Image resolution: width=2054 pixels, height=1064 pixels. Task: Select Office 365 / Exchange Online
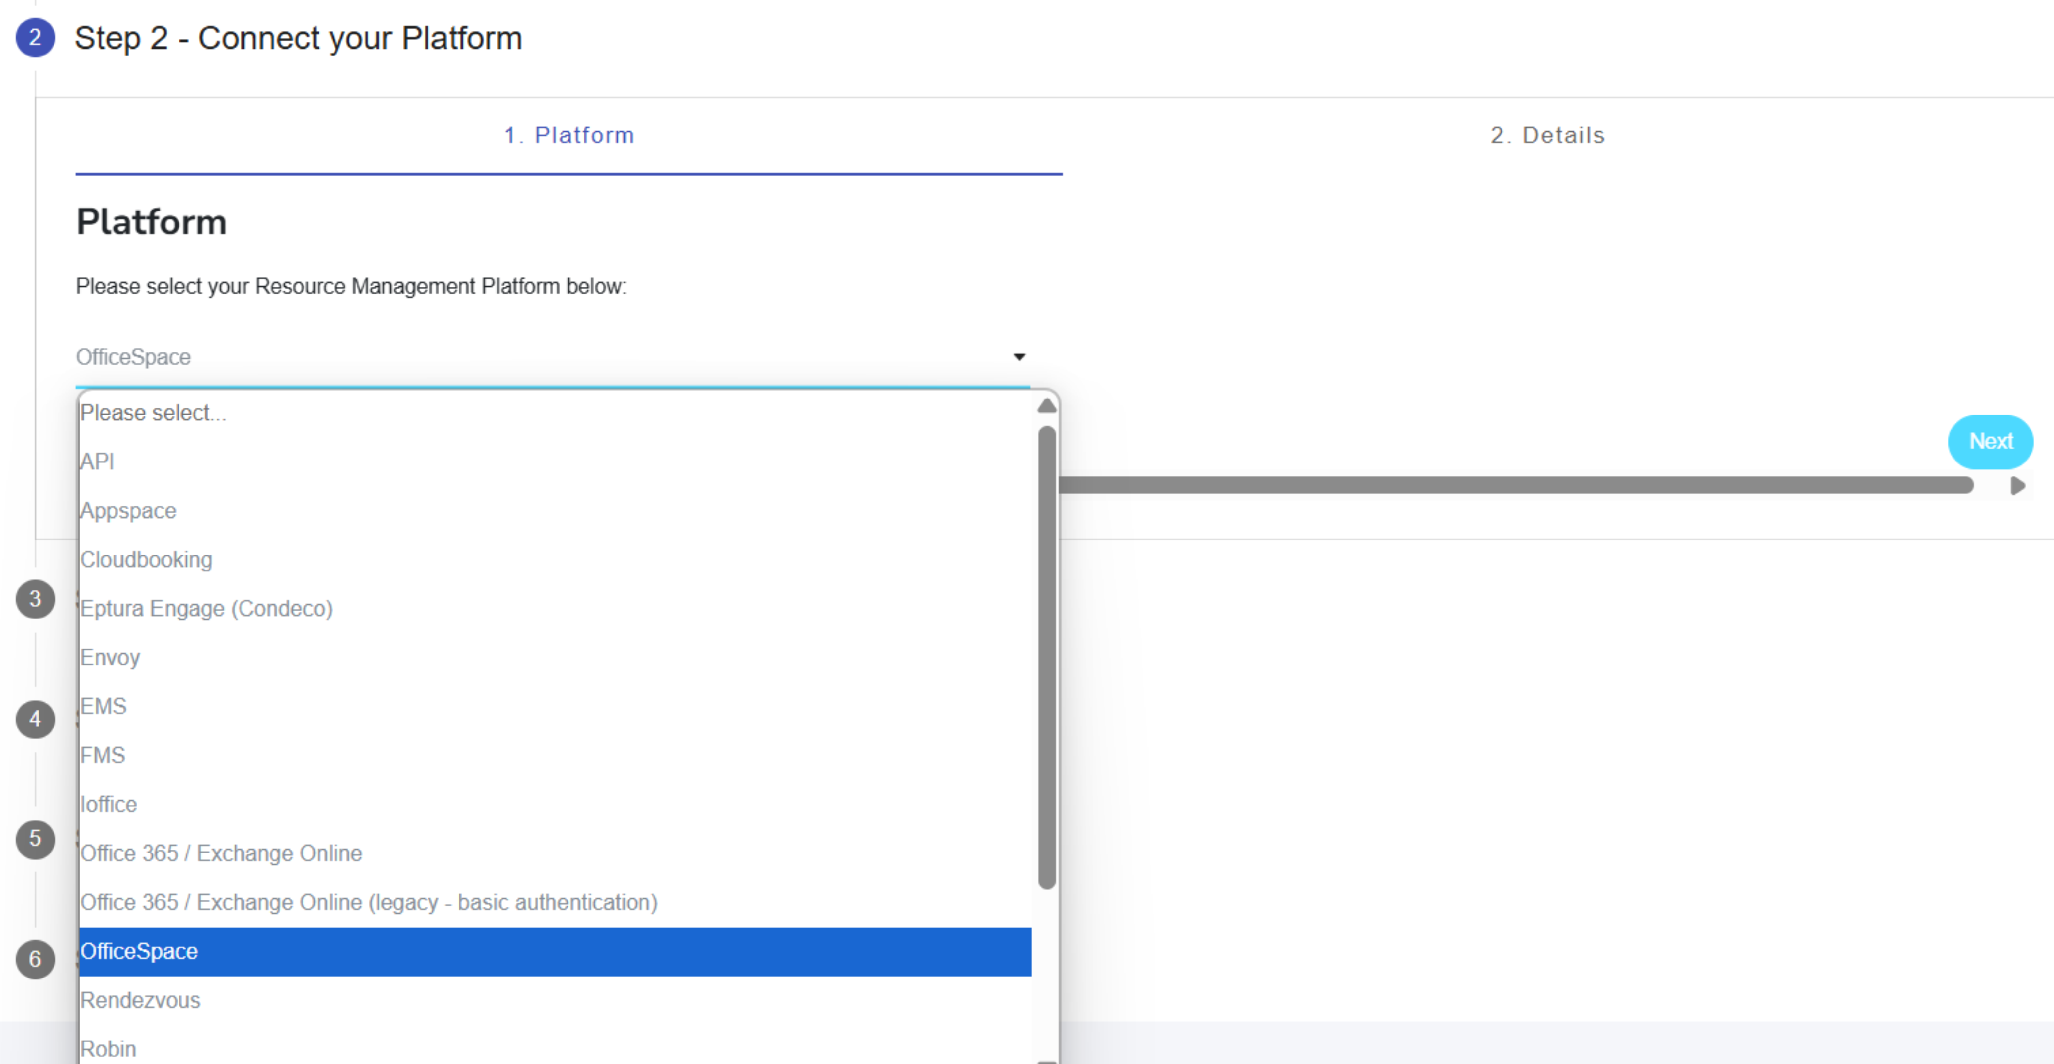555,853
